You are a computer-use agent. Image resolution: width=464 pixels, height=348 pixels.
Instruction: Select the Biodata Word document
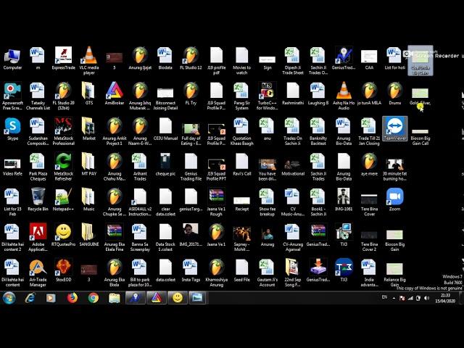165,59
